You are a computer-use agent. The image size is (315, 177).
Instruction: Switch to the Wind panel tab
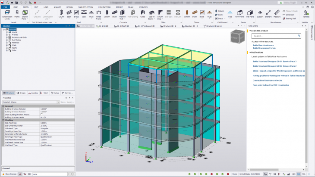click(44, 93)
